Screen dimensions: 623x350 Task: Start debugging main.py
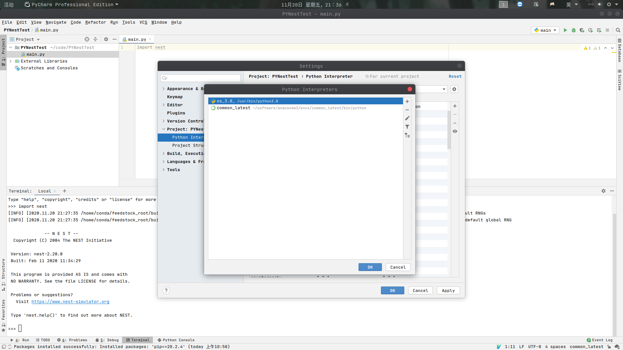pyautogui.click(x=574, y=30)
